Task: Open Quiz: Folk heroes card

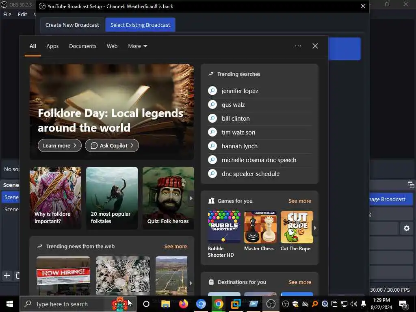Action: pos(168,198)
